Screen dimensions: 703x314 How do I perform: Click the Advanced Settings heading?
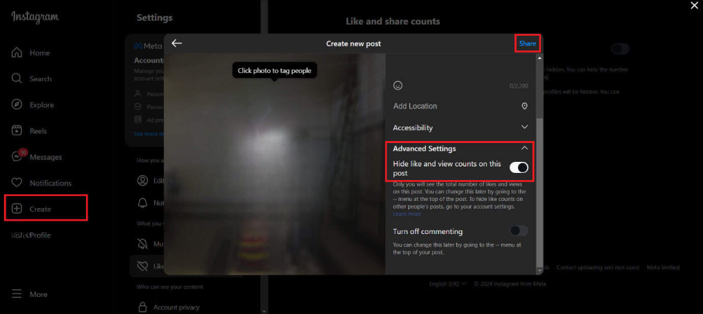[x=424, y=148]
